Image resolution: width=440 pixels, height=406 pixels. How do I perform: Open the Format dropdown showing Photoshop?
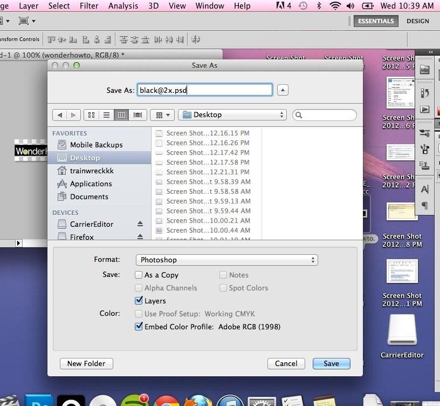coord(226,260)
